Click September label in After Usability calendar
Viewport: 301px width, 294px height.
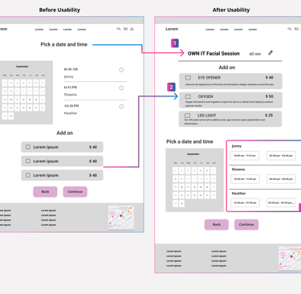pyautogui.click(x=193, y=154)
